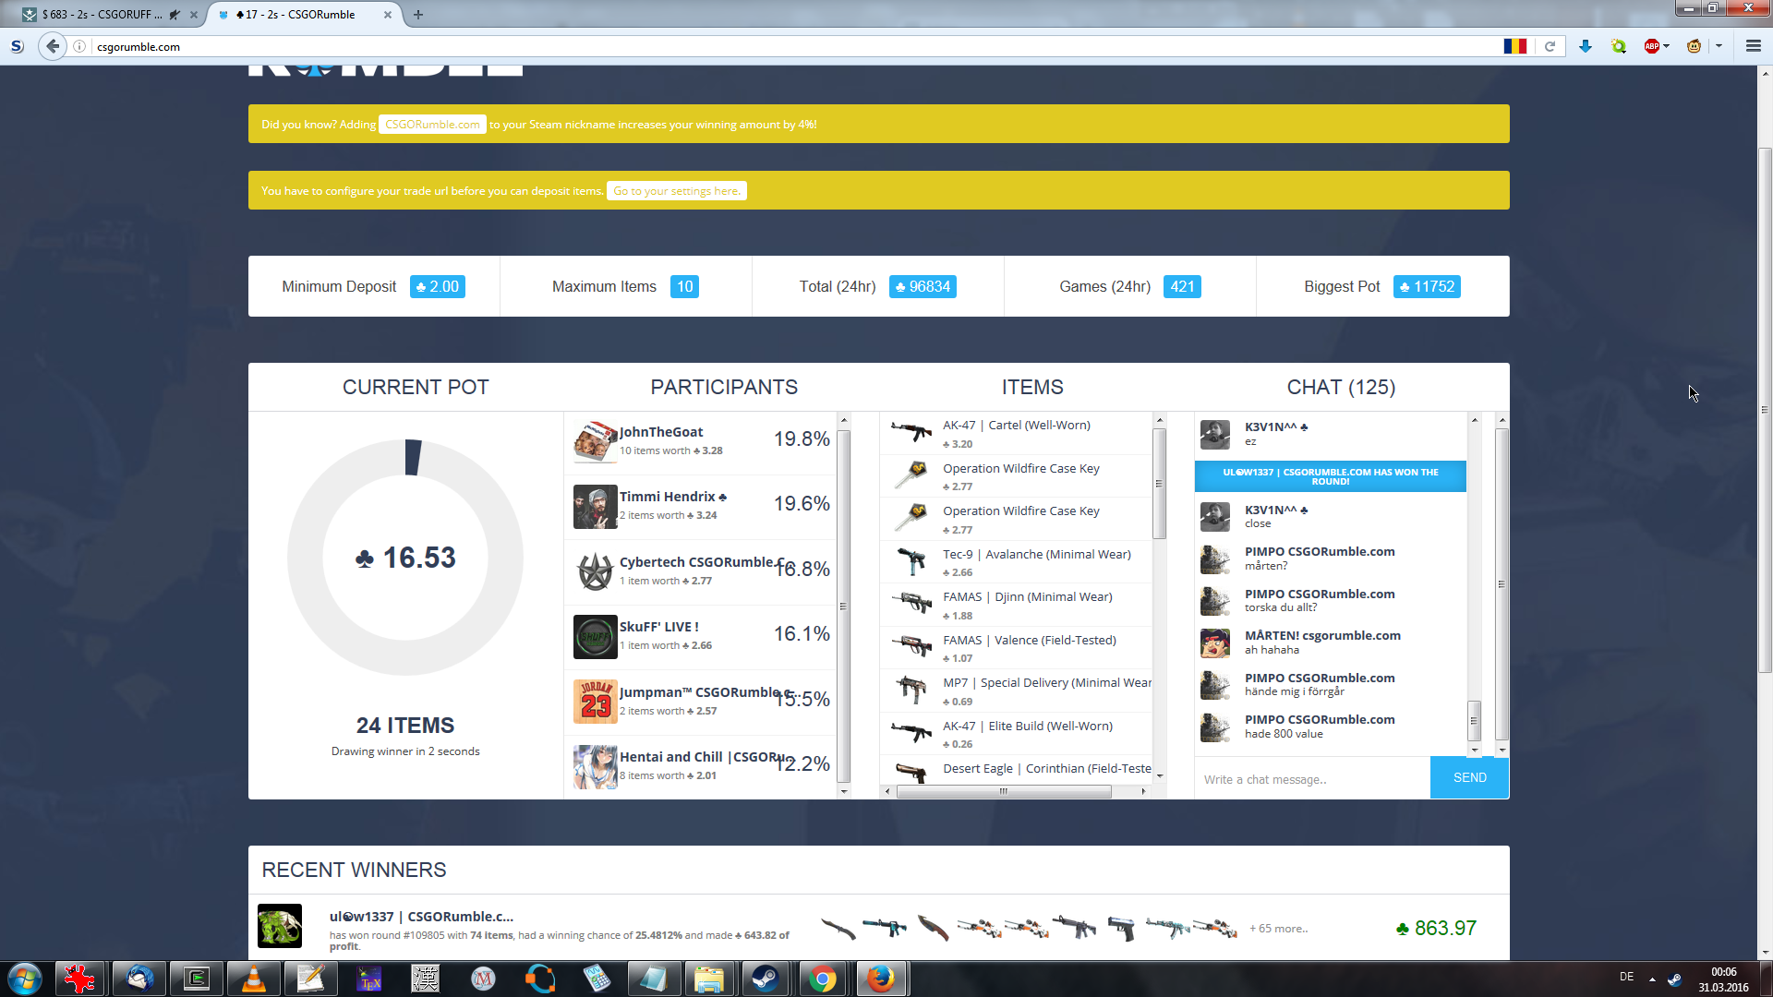Open Steam from the Windows taskbar
Screen dimensions: 1773x997
tap(765, 979)
